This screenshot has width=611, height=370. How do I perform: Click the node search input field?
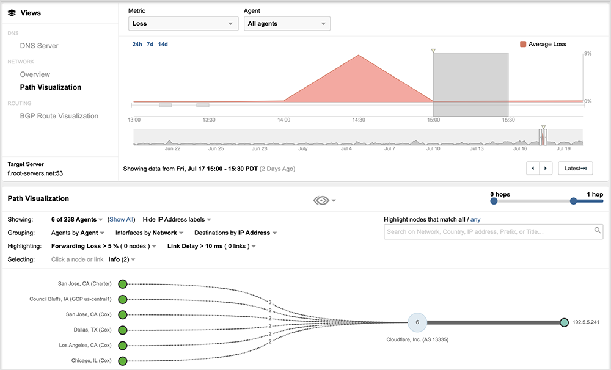(x=488, y=231)
